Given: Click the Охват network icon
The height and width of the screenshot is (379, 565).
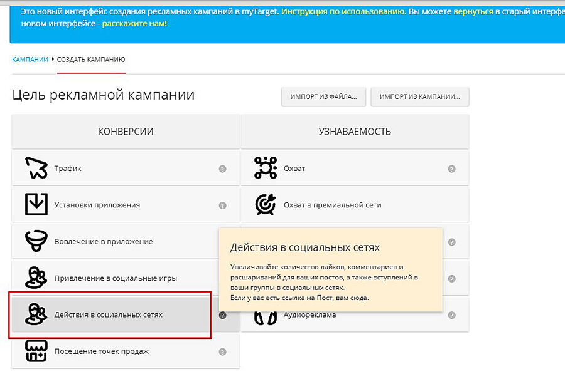Looking at the screenshot, I should 265,168.
